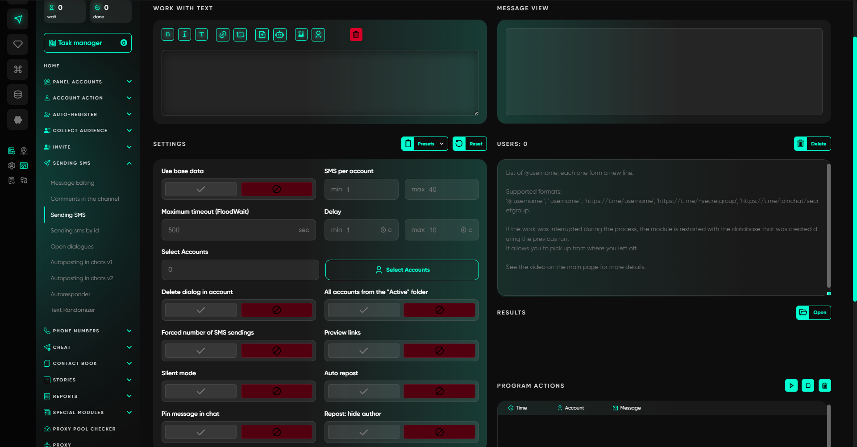Delete the users list with Delete button
This screenshot has height=447, width=857.
[812, 144]
